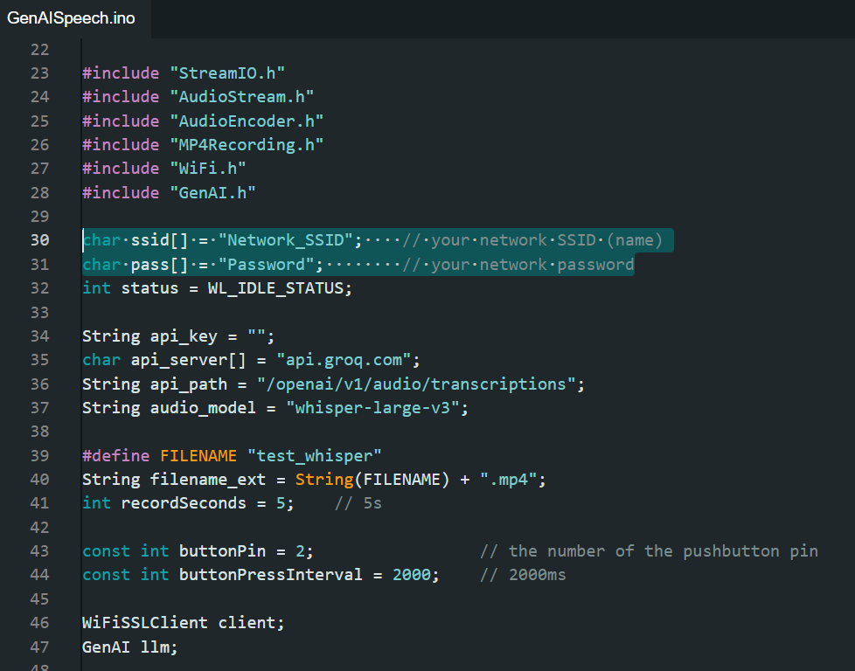
Task: Click the buttonPin variable name
Action: click(222, 551)
